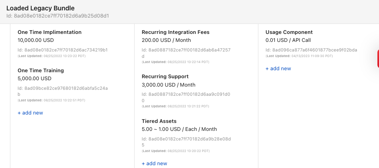This screenshot has height=168, width=379.
Task: Click the bundle Id beneath the title
Action: pyautogui.click(x=58, y=16)
